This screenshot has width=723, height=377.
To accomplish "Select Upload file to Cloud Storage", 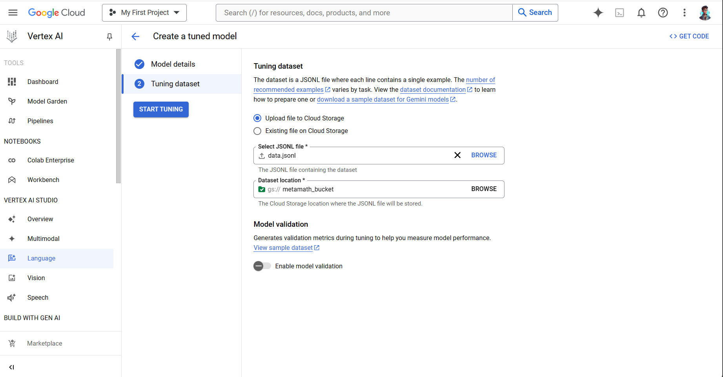I will [x=257, y=118].
